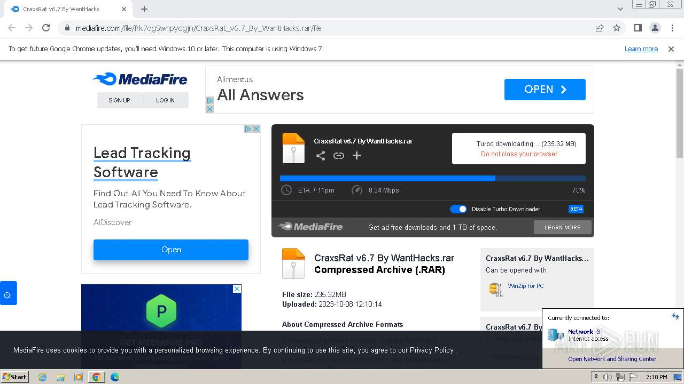Click the 'Do not close your browser' warning text
The height and width of the screenshot is (384, 684).
pos(519,154)
